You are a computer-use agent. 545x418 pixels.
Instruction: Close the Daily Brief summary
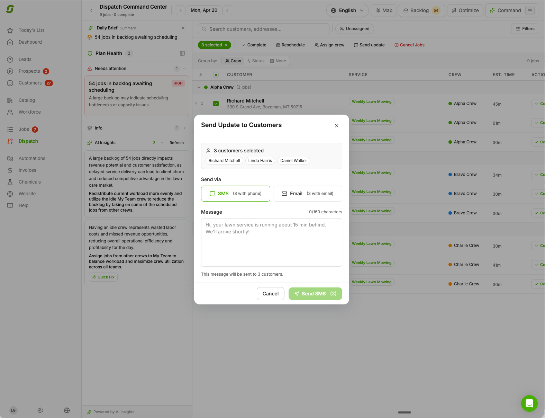coord(183,28)
